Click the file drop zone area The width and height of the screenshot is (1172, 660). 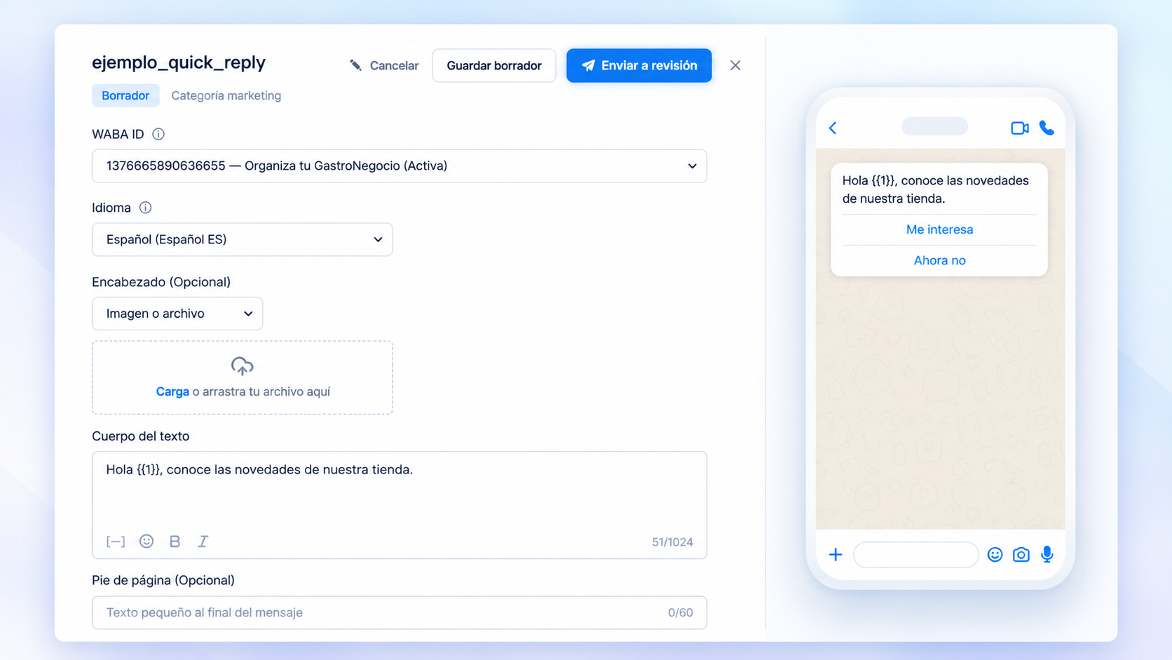pyautogui.click(x=243, y=378)
